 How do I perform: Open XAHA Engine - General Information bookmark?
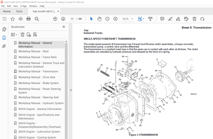pyautogui.click(x=40, y=109)
